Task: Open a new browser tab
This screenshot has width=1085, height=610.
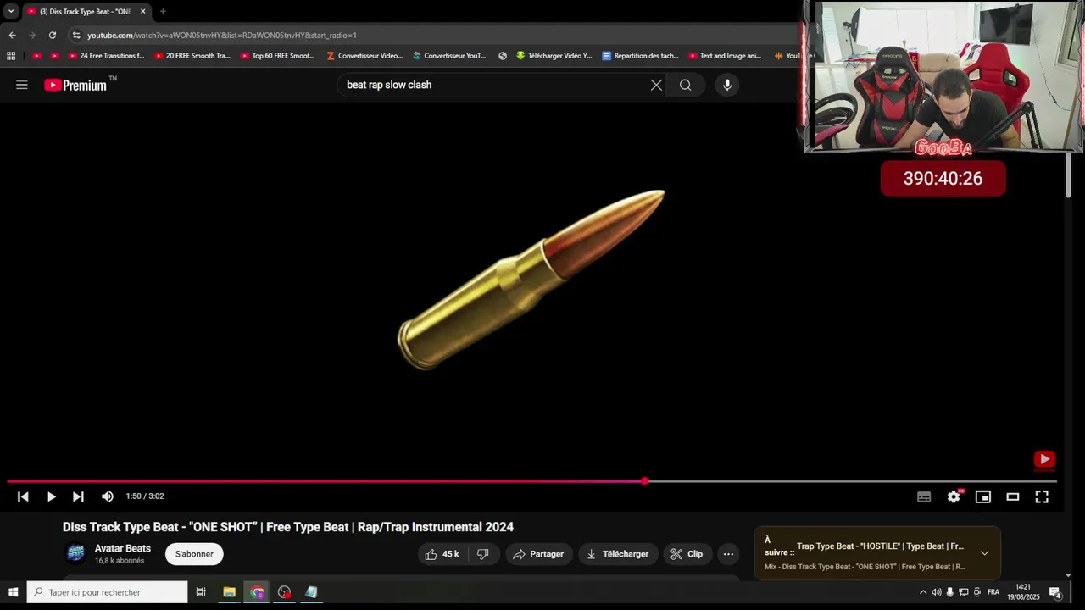Action: point(163,11)
